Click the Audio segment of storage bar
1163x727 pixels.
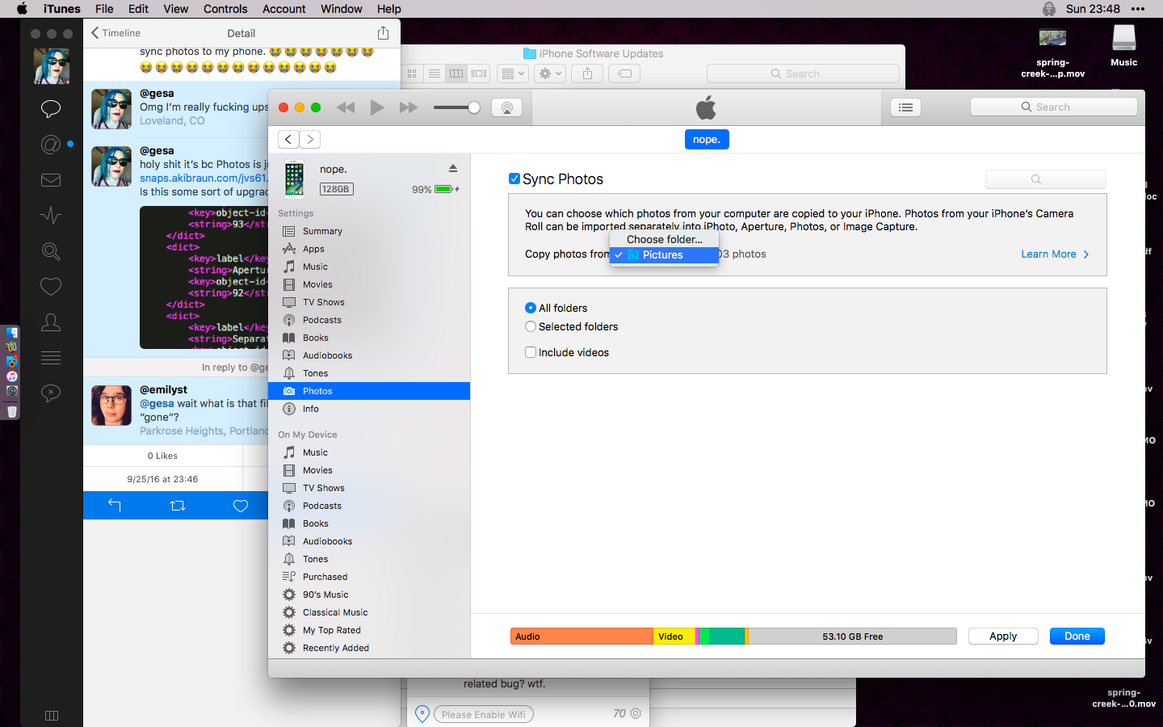click(581, 637)
